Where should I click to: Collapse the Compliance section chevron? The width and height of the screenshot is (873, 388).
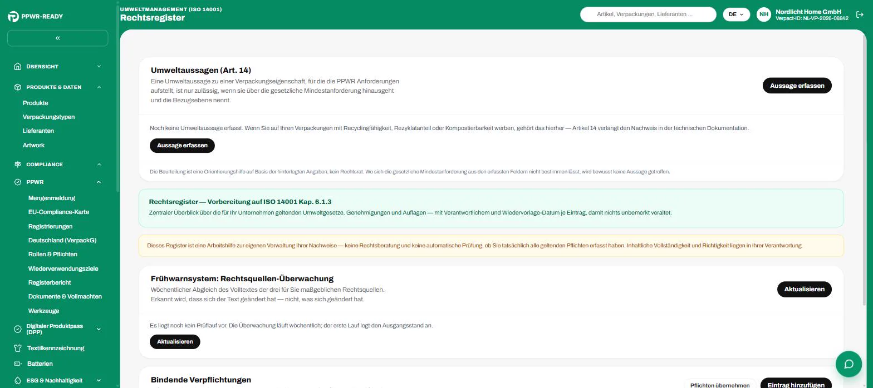99,165
